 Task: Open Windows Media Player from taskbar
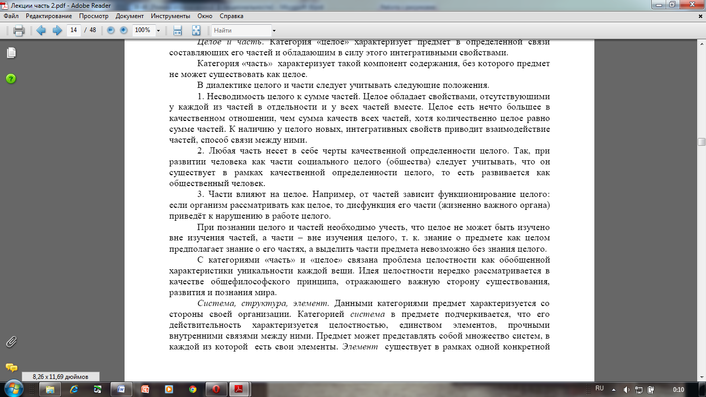pyautogui.click(x=169, y=389)
